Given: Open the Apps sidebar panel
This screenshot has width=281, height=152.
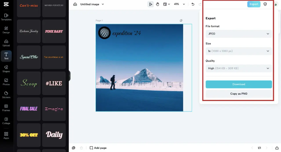Looking at the screenshot, I should pos(6,135).
